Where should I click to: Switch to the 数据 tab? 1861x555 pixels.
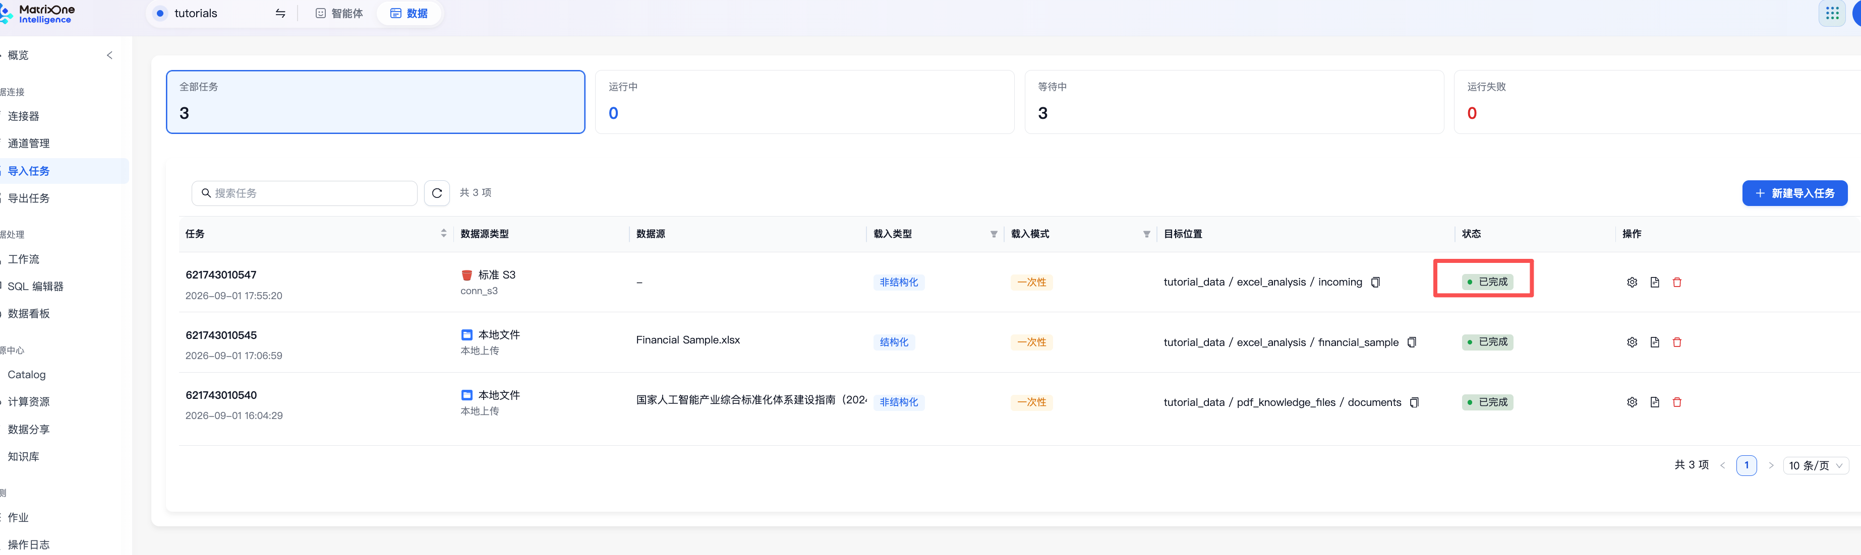point(409,13)
